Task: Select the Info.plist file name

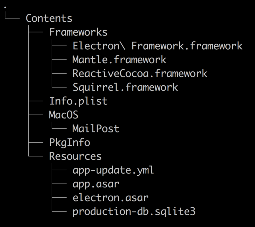Action: click(78, 101)
